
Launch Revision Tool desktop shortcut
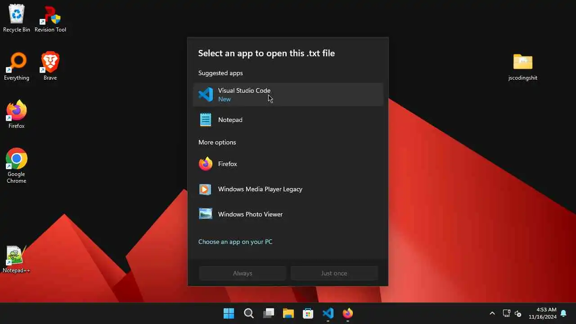[50, 19]
